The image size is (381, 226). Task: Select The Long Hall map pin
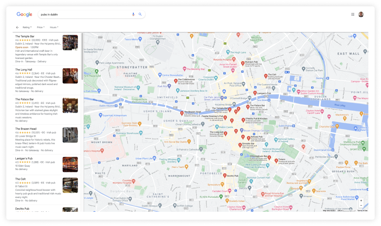coord(226,134)
